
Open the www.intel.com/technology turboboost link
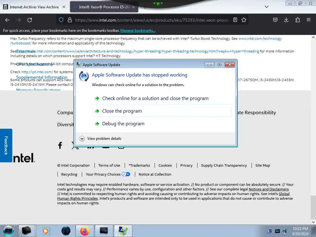click(260, 39)
